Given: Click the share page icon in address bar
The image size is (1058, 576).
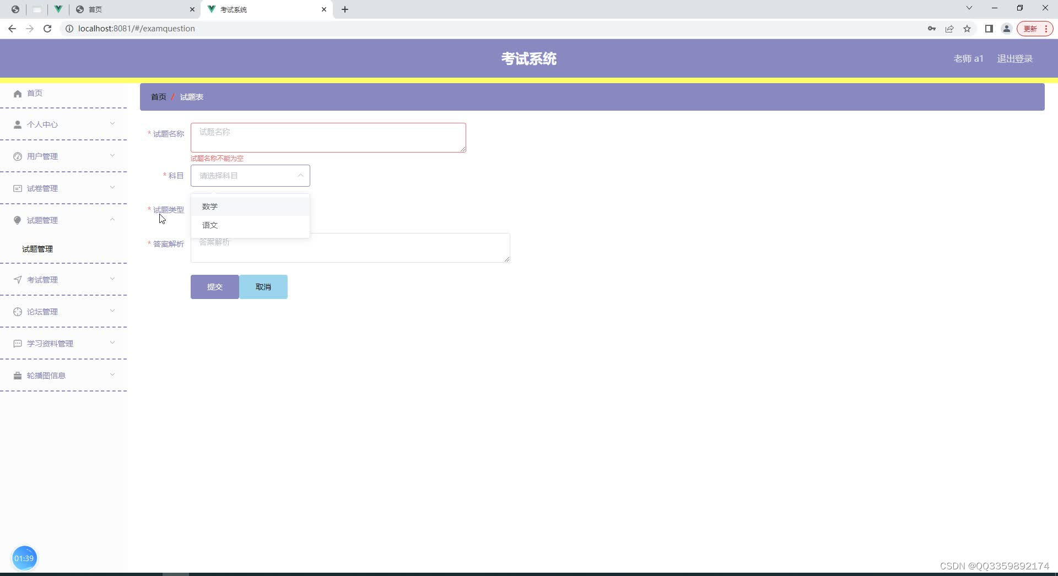Looking at the screenshot, I should click(x=949, y=29).
